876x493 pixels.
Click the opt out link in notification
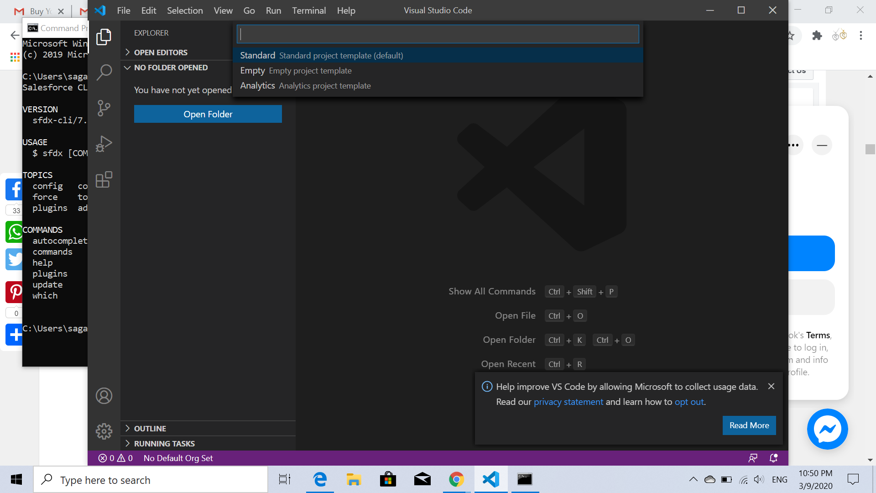point(688,402)
